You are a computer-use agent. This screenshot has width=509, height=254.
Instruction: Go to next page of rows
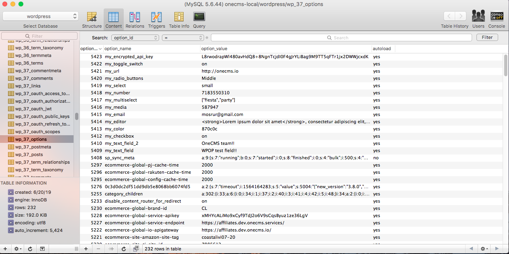[x=497, y=249]
